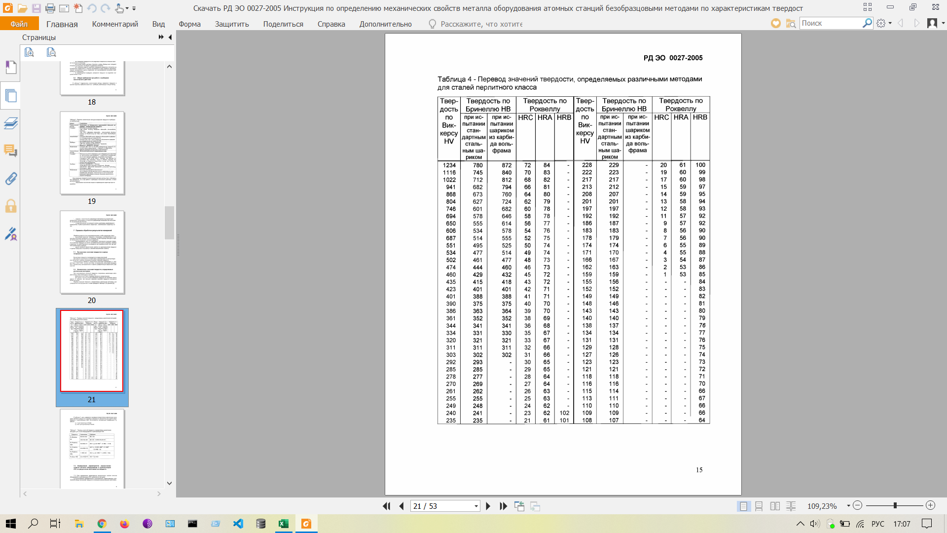
Task: Collapse the Pages navigation panel
Action: click(x=170, y=38)
